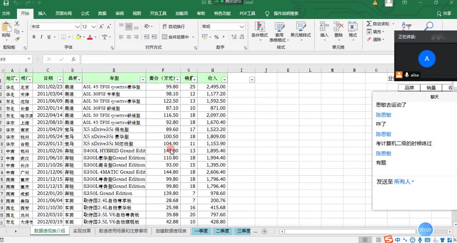Click 自动求和 AutoSum
Screen dimensions: 457x243
[x=378, y=24]
